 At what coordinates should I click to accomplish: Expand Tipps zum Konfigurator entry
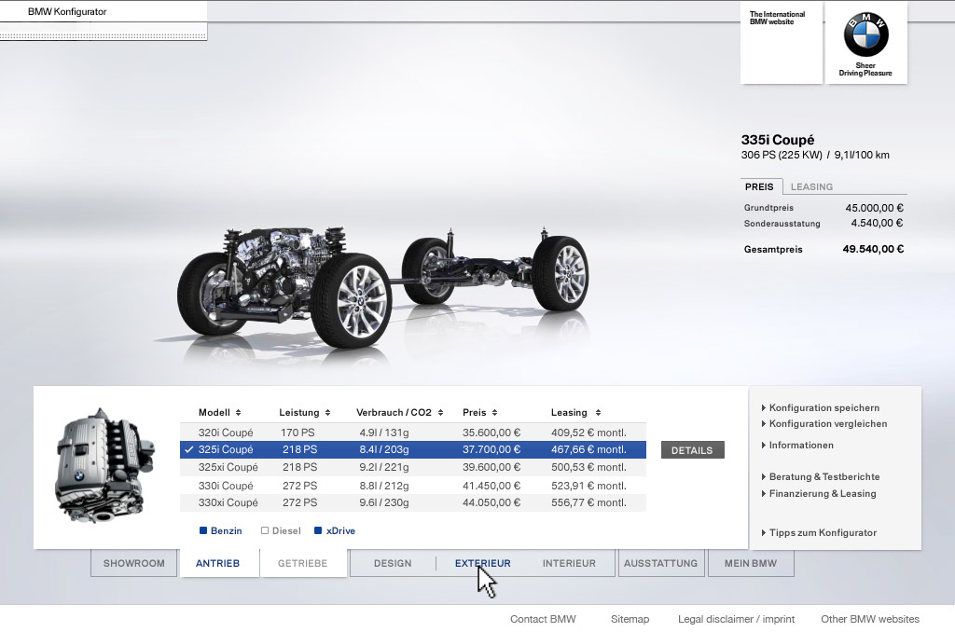[819, 533]
